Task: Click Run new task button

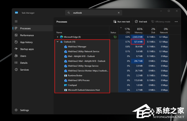Action: coord(122,22)
